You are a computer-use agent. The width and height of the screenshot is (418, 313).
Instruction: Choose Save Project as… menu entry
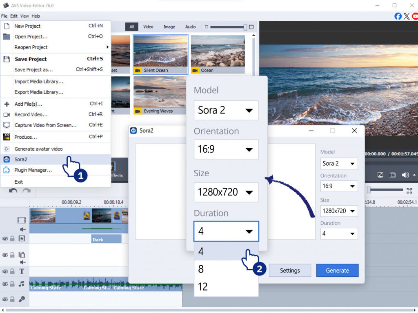click(56, 70)
